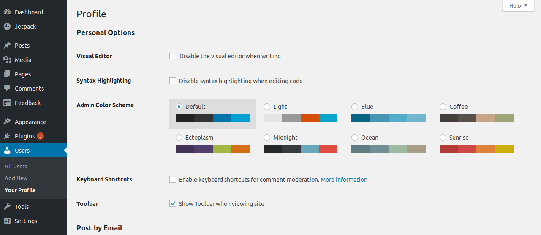
Task: Go to Add New user submenu
Action: [16, 178]
